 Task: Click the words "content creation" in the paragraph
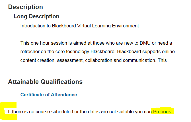pos(37,60)
